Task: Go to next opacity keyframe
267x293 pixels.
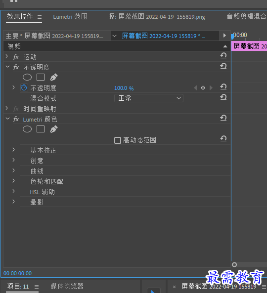Action: pos(211,87)
